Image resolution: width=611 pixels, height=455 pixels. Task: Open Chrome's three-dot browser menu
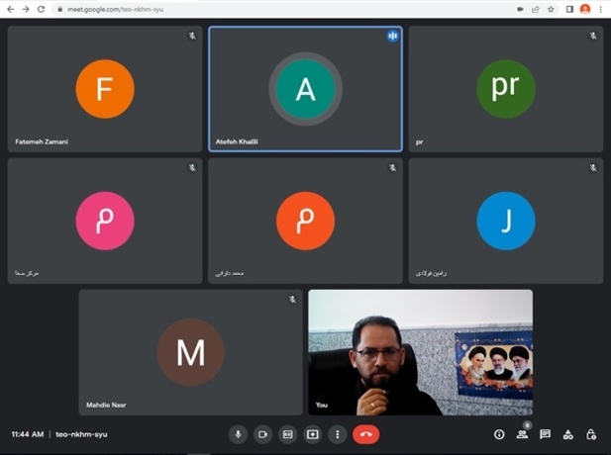(x=601, y=9)
